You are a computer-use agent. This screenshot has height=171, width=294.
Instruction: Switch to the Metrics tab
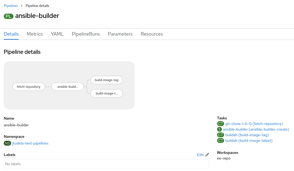point(35,34)
